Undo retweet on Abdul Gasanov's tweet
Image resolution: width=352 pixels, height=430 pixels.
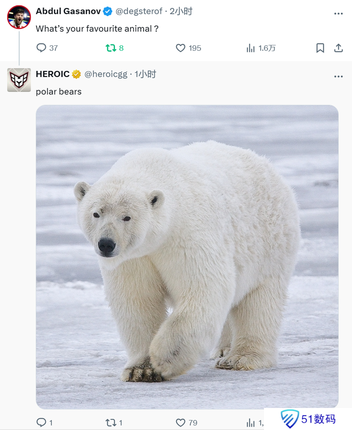(110, 48)
